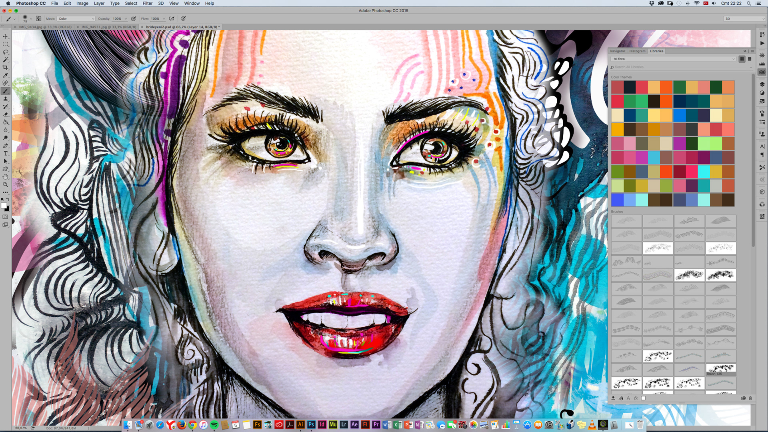Expand the Opacity 100% slider arrow
The image size is (768, 432).
click(x=126, y=19)
